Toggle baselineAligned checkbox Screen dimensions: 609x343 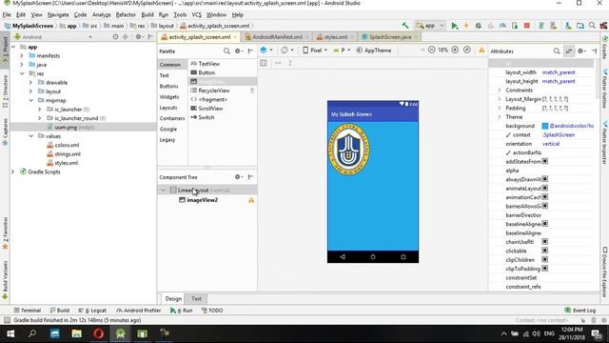click(x=545, y=224)
